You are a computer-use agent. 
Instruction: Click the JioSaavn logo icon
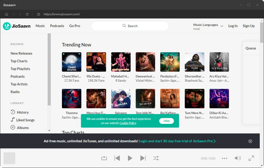point(7,26)
